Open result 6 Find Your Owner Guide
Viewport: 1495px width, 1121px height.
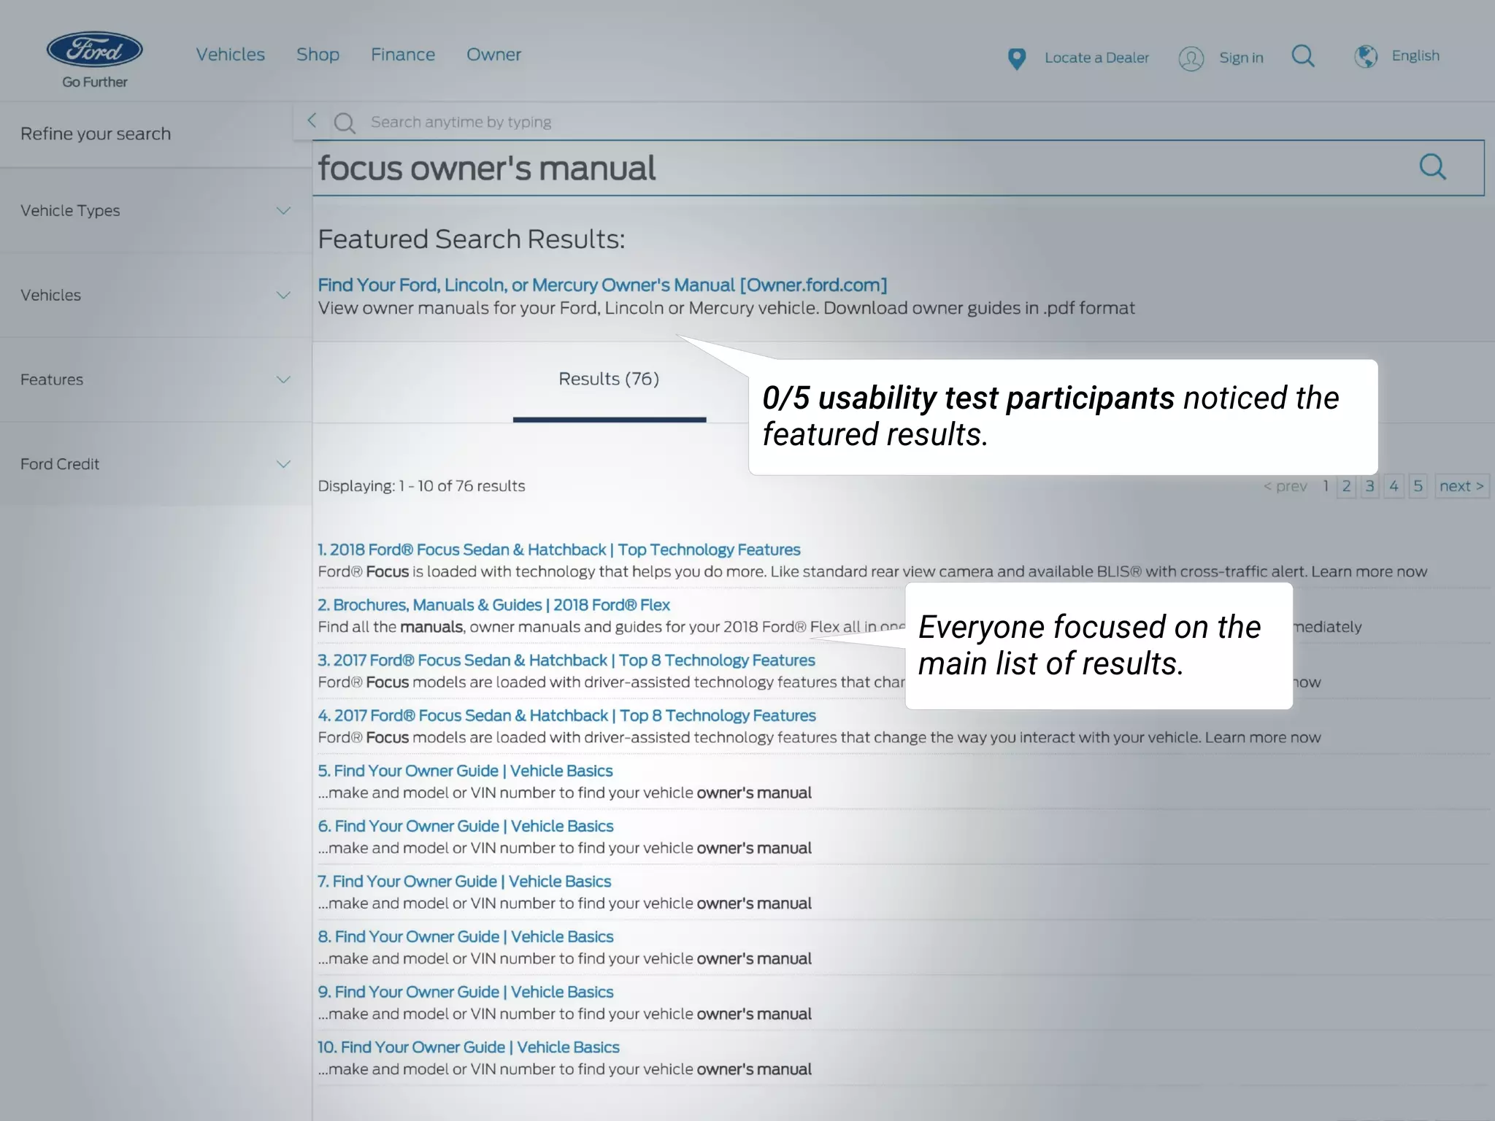tap(465, 826)
